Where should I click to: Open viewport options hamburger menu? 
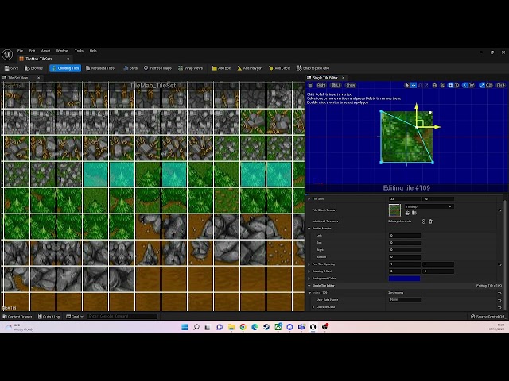[310, 85]
